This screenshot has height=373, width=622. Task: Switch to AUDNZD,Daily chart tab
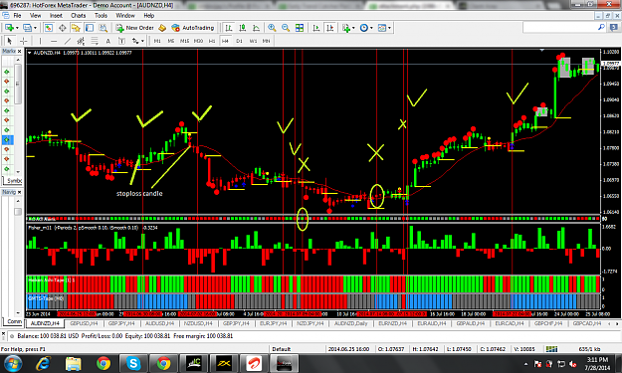pos(350,323)
